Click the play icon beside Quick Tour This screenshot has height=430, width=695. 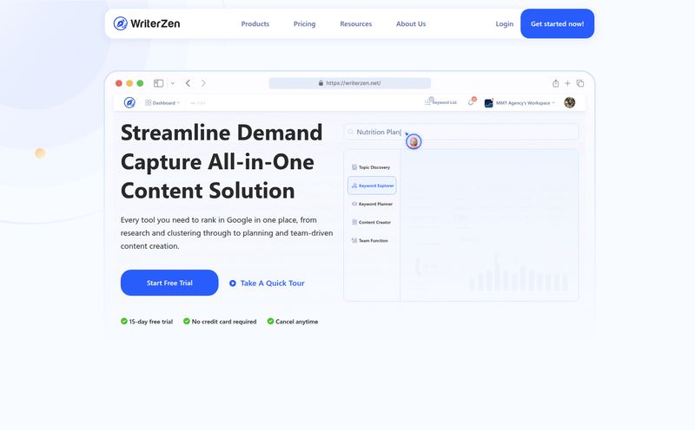click(233, 283)
